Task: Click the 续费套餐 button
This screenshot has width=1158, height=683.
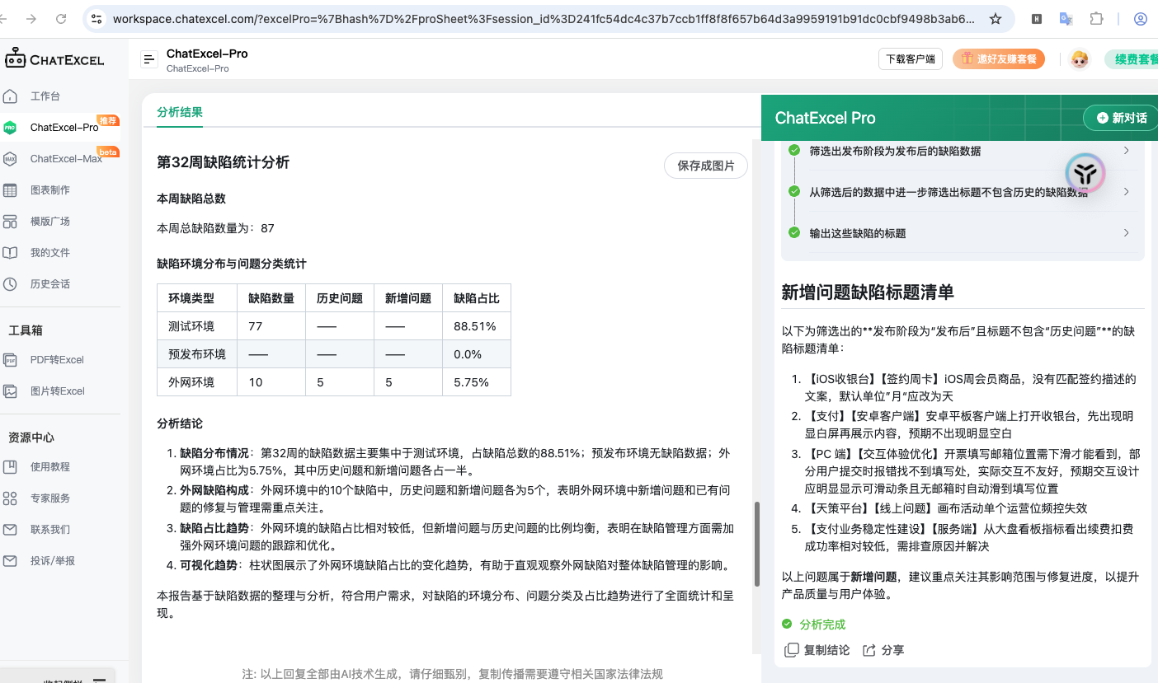Action: click(1132, 59)
